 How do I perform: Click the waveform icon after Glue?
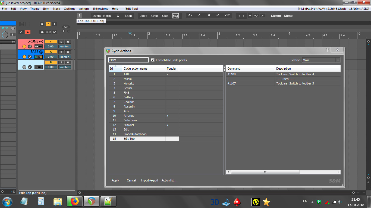(x=176, y=16)
